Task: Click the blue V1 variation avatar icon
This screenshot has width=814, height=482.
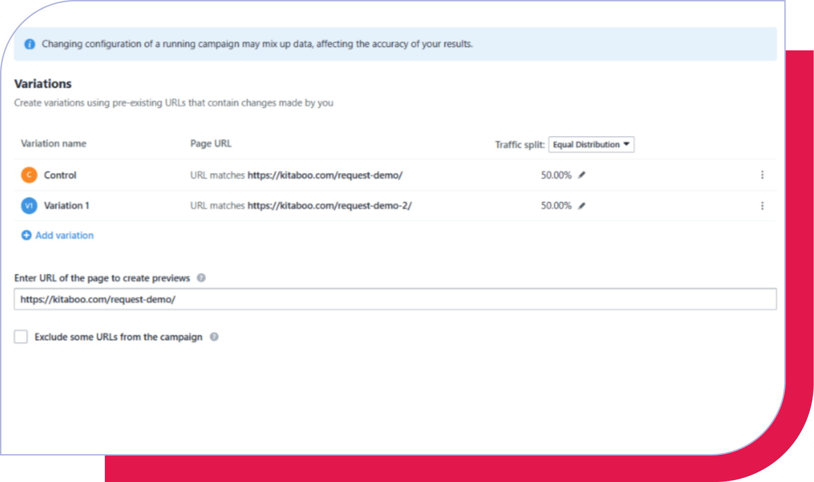Action: 29,206
